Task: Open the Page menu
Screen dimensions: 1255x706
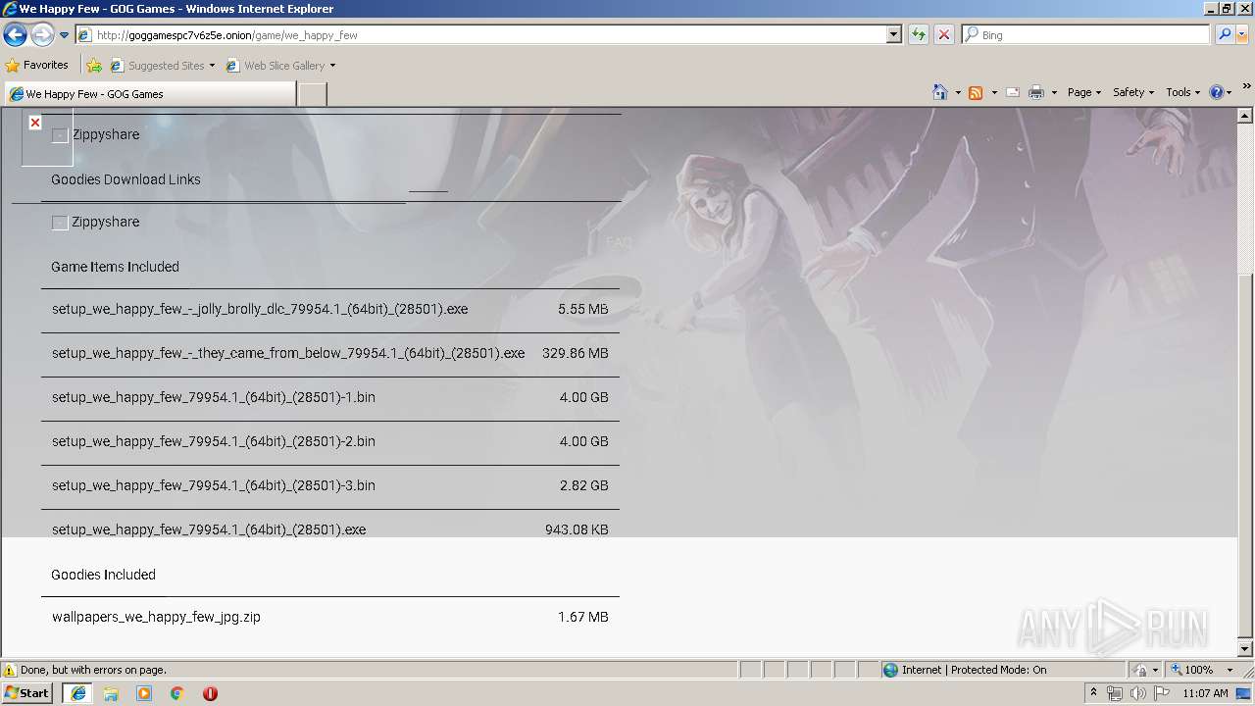Action: [x=1084, y=92]
